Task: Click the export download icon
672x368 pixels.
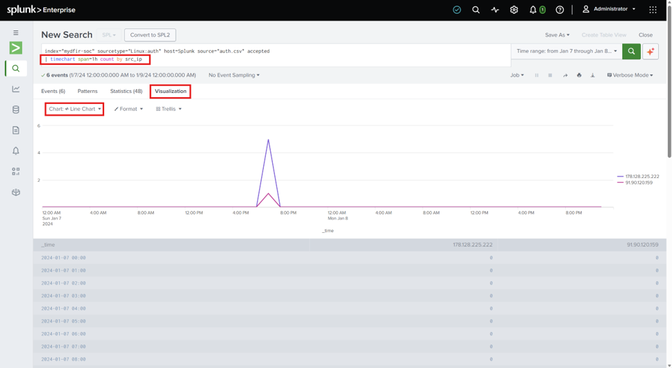Action: coord(593,75)
